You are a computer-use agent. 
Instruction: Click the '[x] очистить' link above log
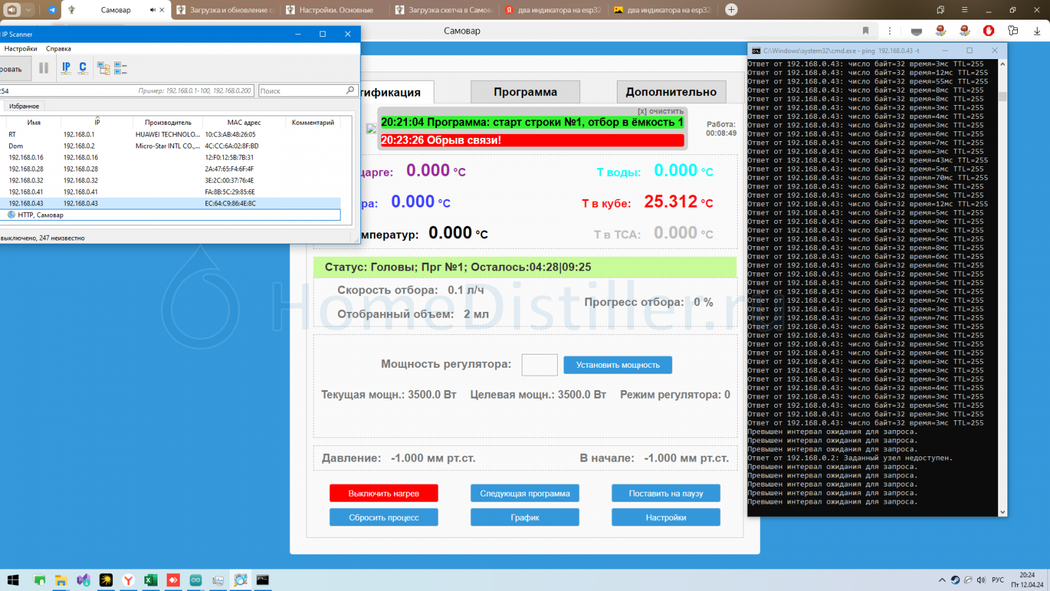tap(660, 112)
